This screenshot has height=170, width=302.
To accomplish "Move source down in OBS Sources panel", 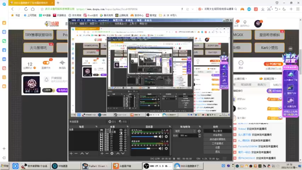I will (123, 153).
